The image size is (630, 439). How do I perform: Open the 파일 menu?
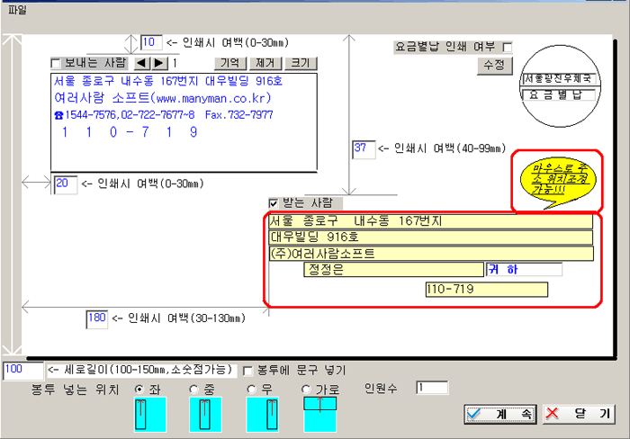(15, 11)
